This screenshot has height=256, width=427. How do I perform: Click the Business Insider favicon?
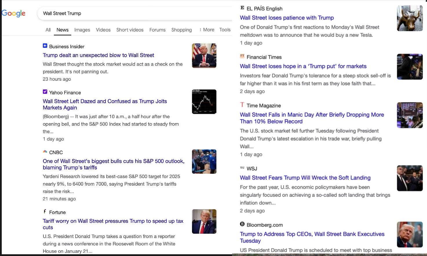(45, 45)
